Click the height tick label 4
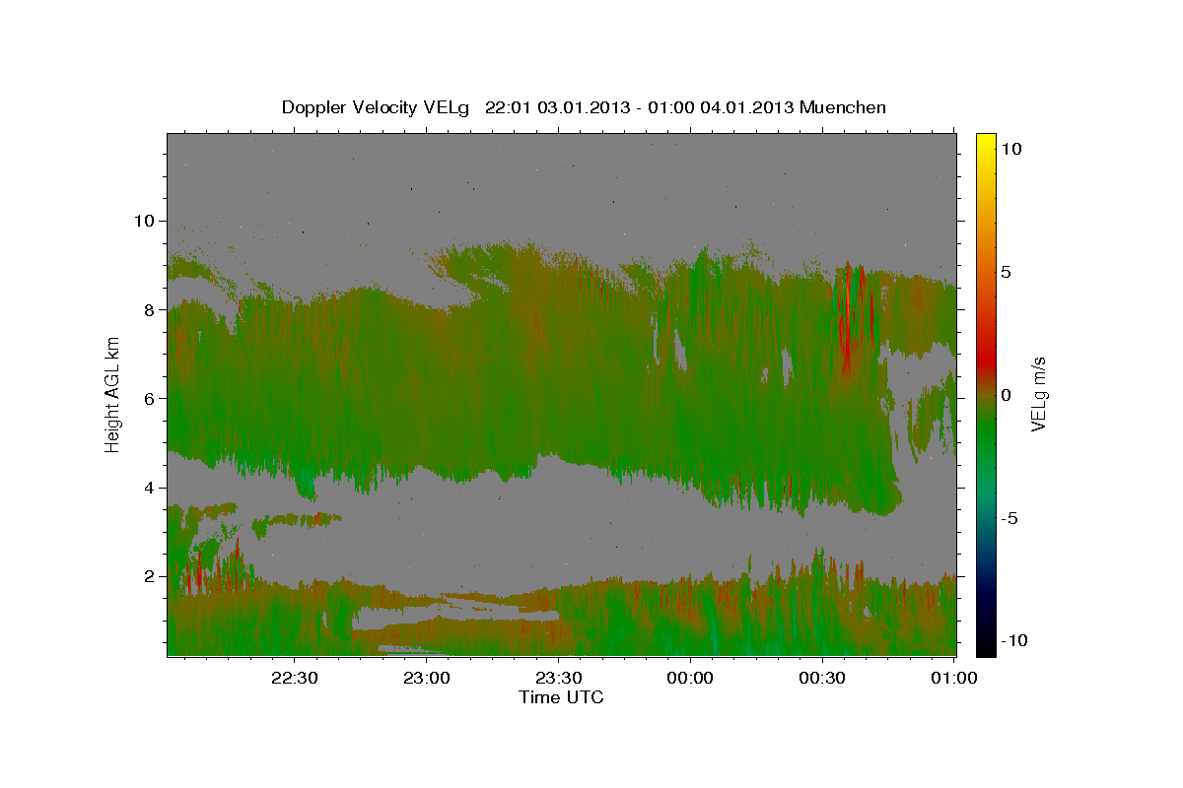1183x788 pixels. point(152,488)
